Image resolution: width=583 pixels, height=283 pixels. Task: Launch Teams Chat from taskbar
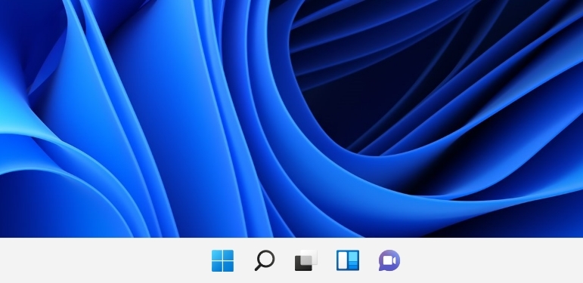[x=389, y=260]
